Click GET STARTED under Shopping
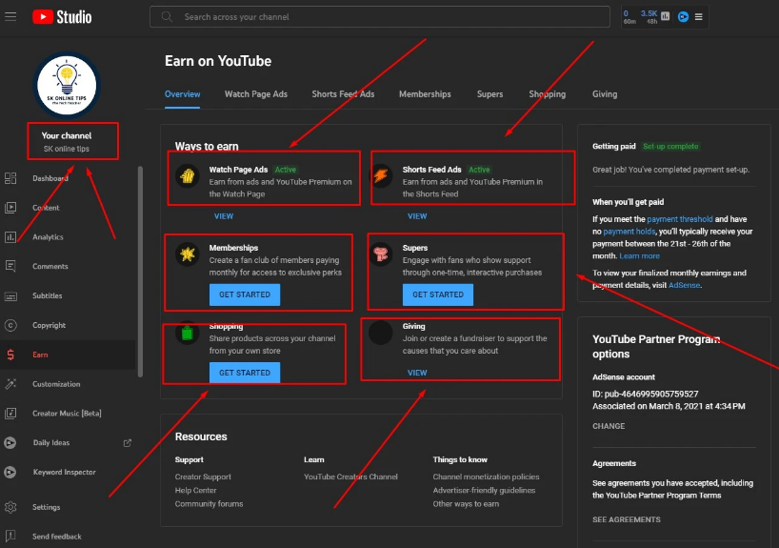The width and height of the screenshot is (779, 548). [245, 373]
